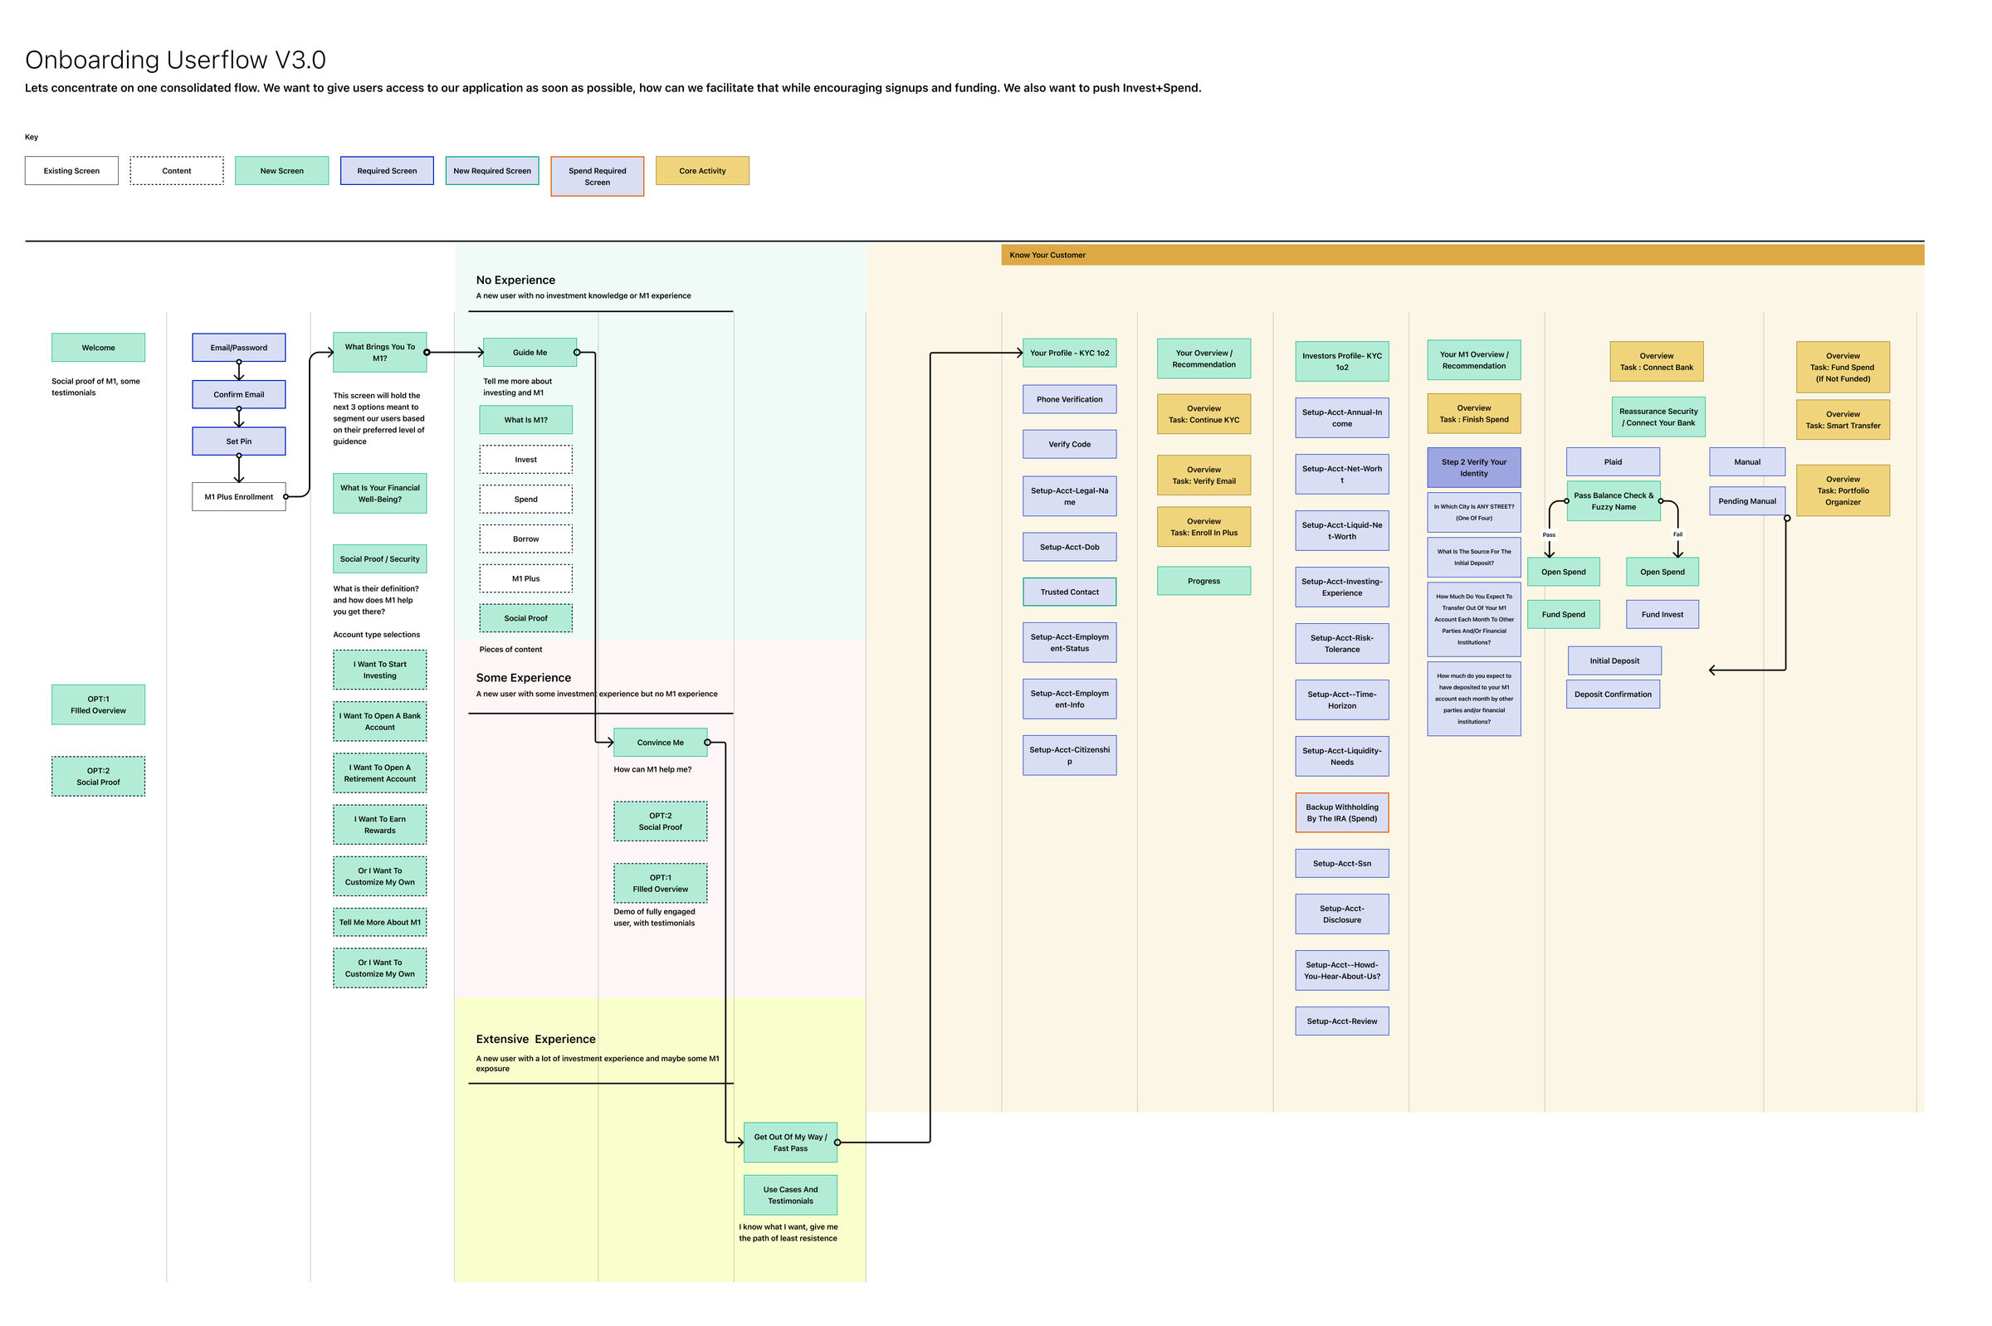The image size is (1992, 1326).
Task: Click Reassurance Security / Connect Your Bank
Action: (1658, 417)
